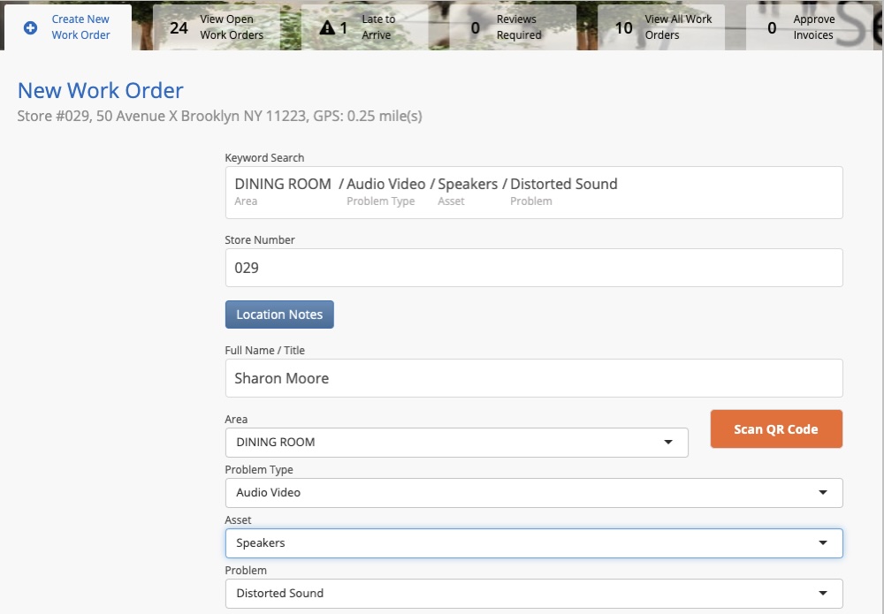Click the "0" counter next to Approve Invoices

[773, 27]
